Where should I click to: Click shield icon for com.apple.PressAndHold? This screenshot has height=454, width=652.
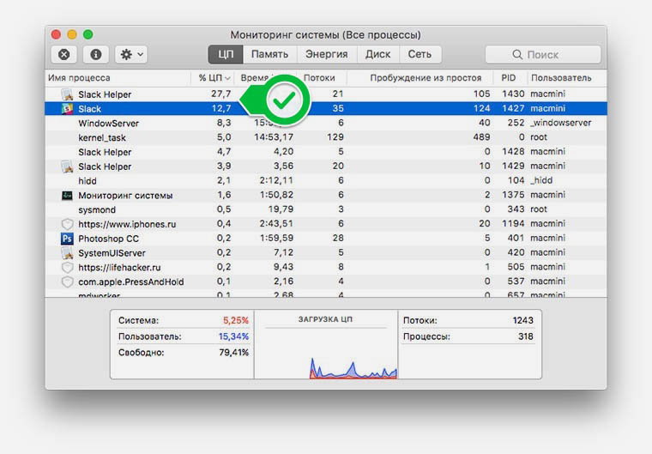67,281
